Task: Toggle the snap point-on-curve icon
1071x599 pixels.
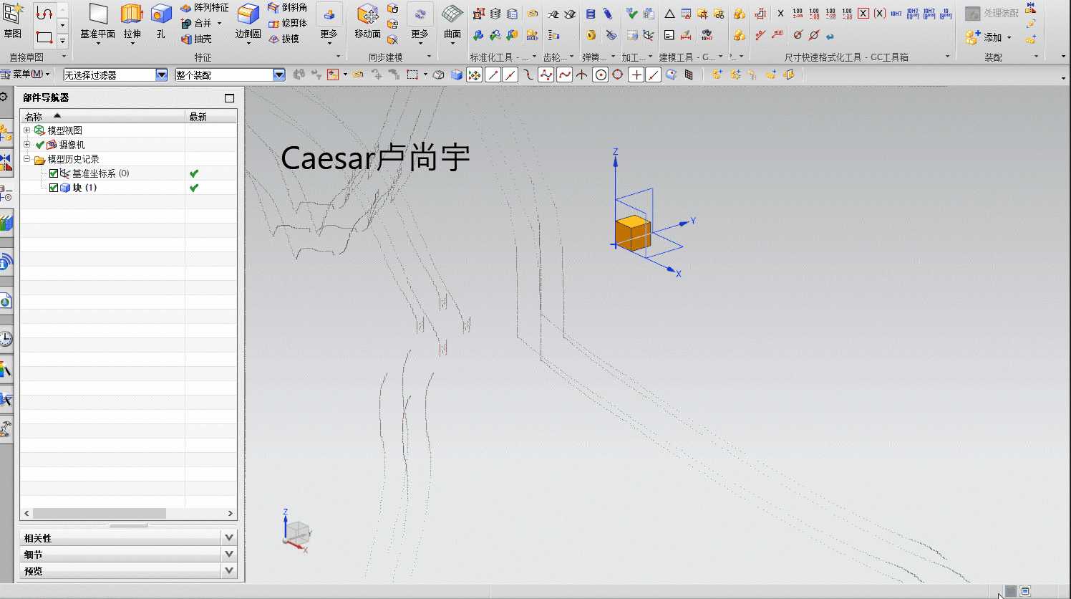Action: coord(654,75)
